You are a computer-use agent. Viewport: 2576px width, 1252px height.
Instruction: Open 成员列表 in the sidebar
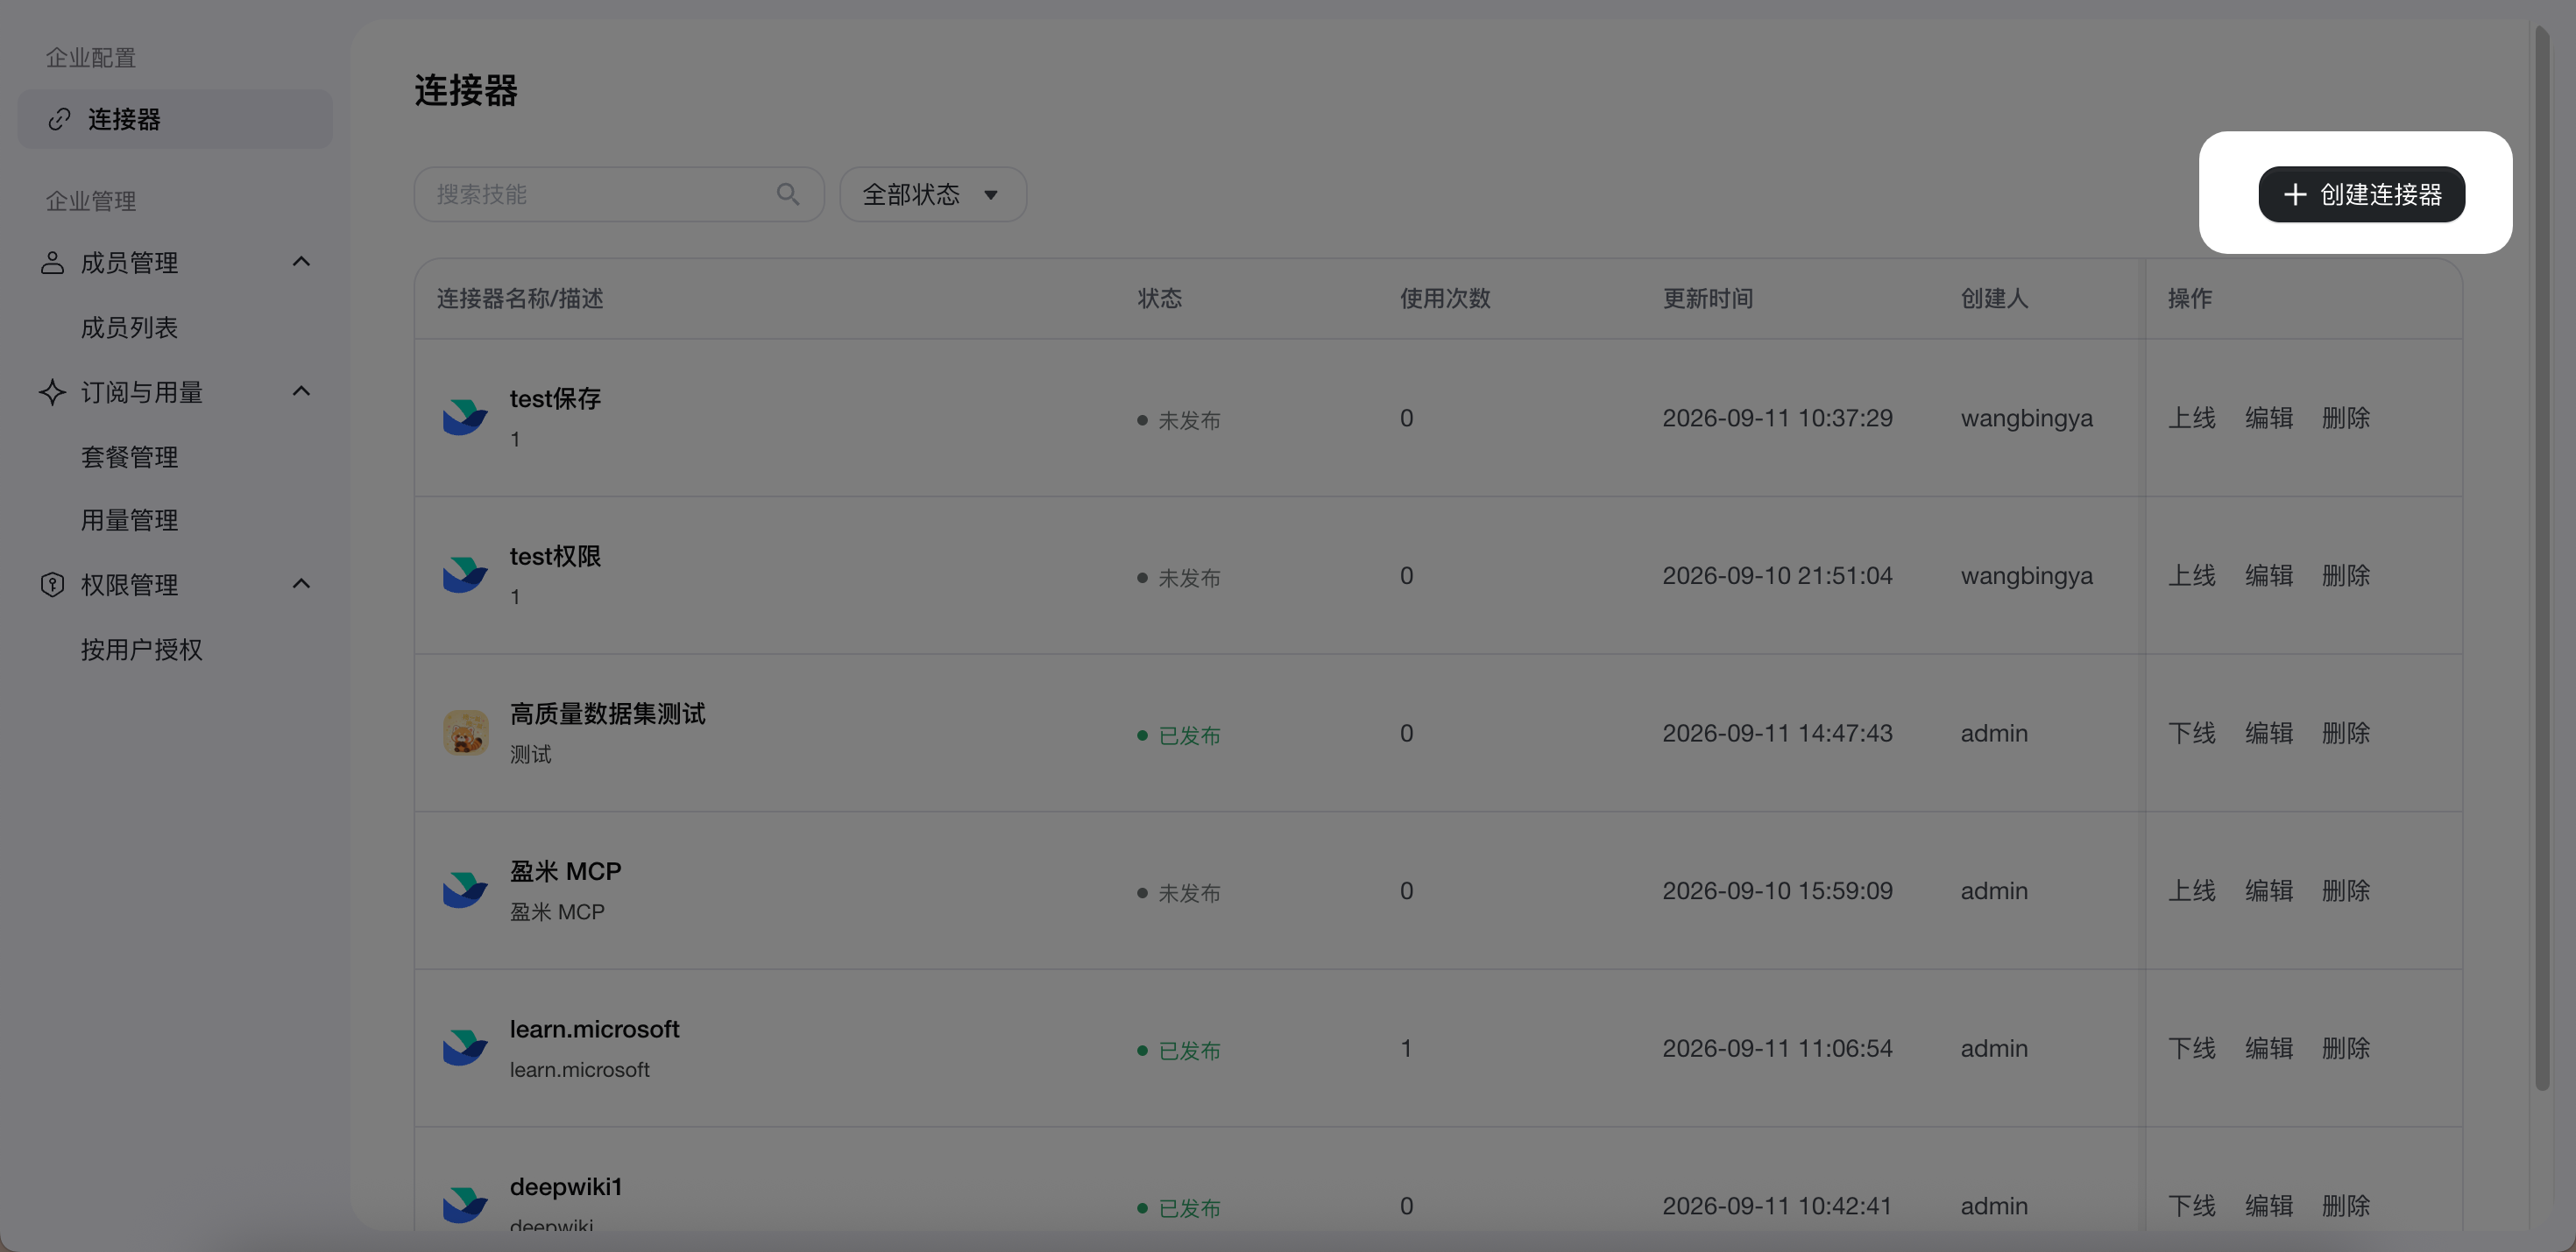[129, 327]
